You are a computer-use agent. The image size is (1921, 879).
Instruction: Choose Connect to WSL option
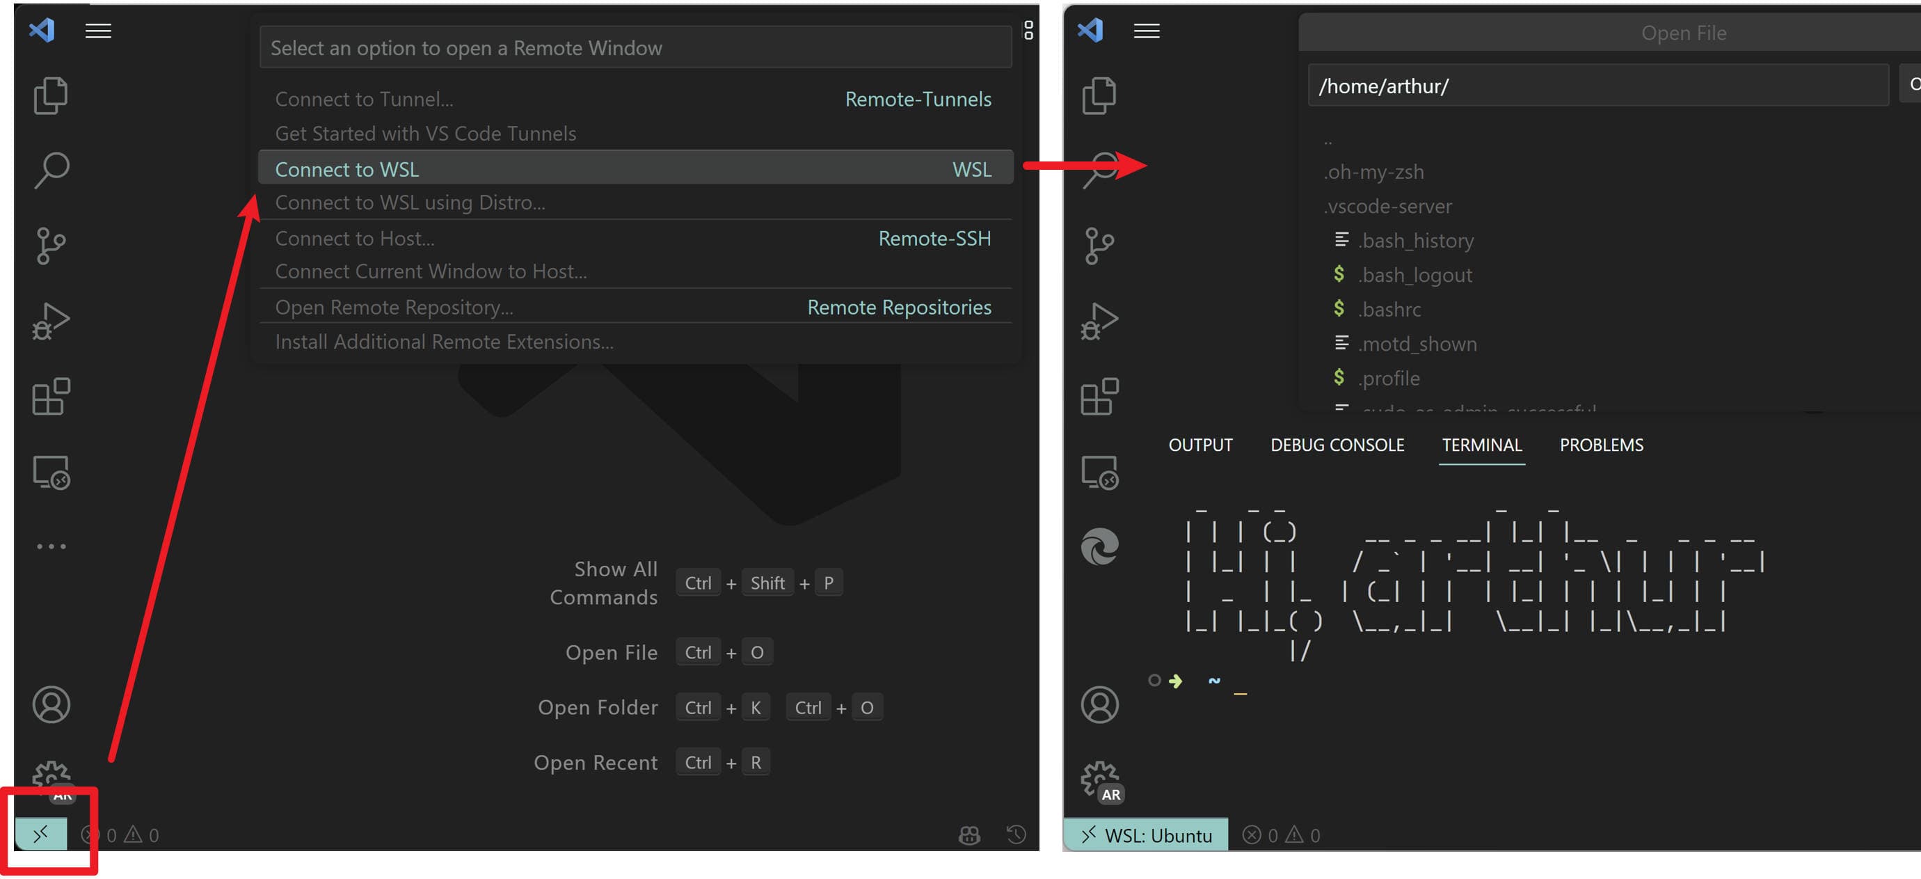[635, 168]
